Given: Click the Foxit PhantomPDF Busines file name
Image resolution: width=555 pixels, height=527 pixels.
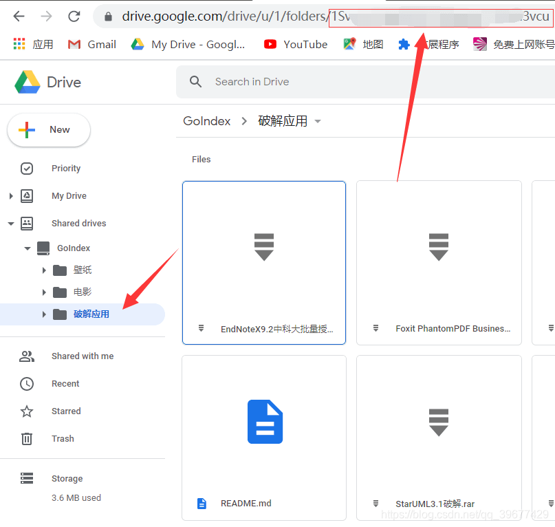Looking at the screenshot, I should point(453,329).
